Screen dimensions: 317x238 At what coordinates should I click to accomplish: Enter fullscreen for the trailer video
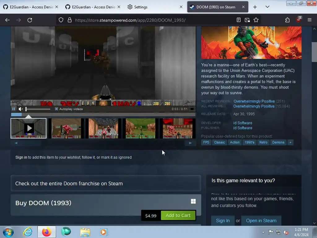pyautogui.click(x=192, y=109)
